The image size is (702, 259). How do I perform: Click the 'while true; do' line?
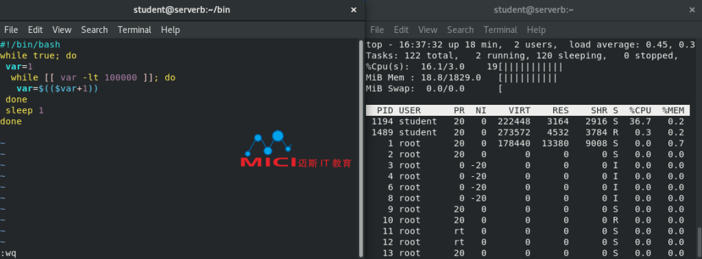pyautogui.click(x=38, y=56)
